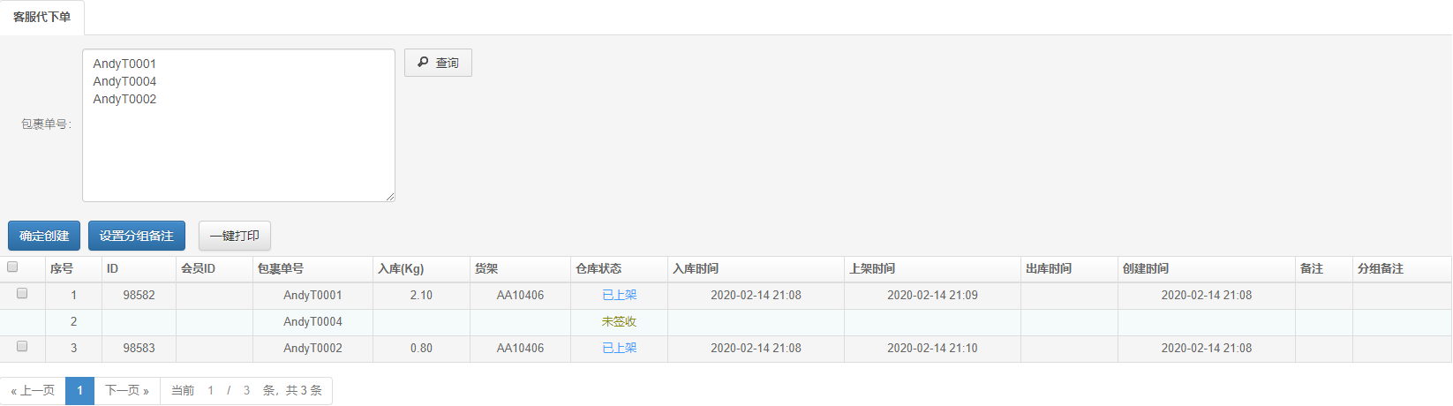Click the 未签收 status cell
1453x406 pixels.
(x=619, y=321)
